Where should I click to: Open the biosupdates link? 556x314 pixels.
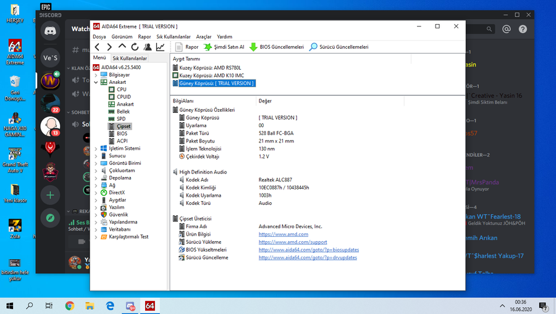tap(309, 250)
